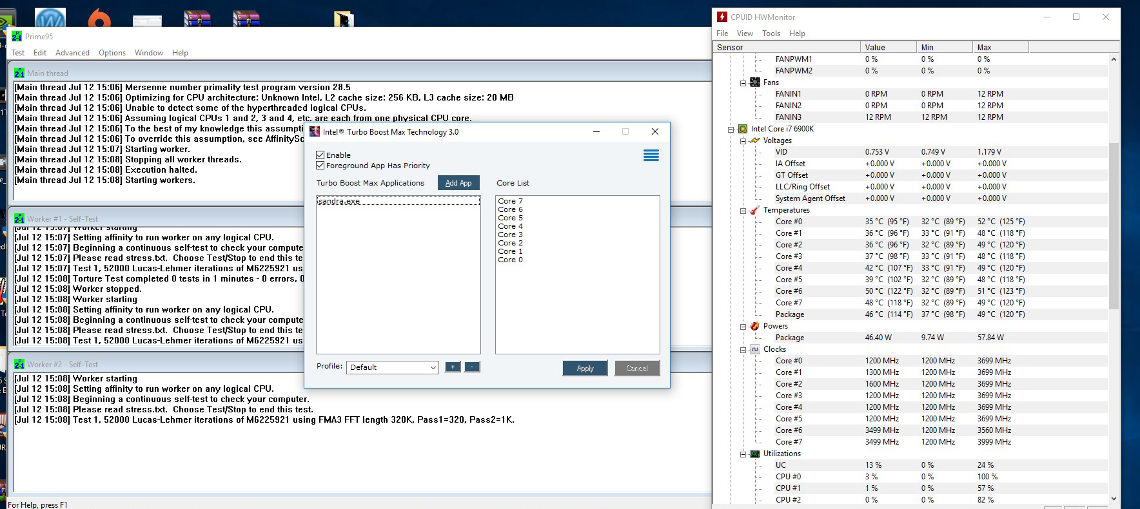Viewport: 1140px width, 509px height.
Task: Click the Powers flame icon
Action: tap(754, 326)
